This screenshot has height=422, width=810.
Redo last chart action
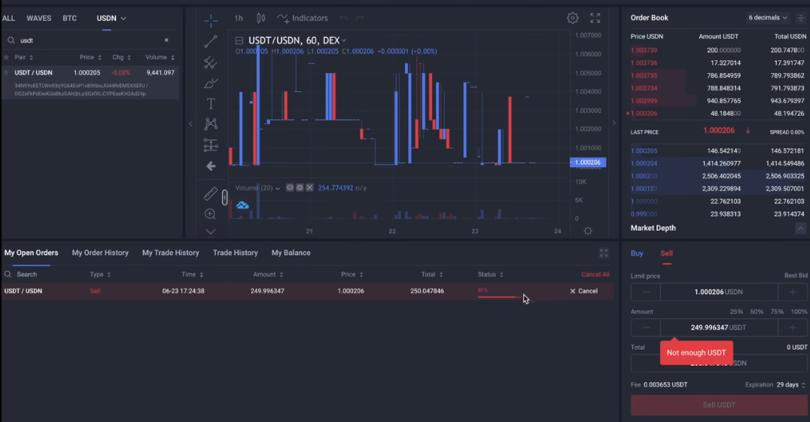[x=360, y=18]
